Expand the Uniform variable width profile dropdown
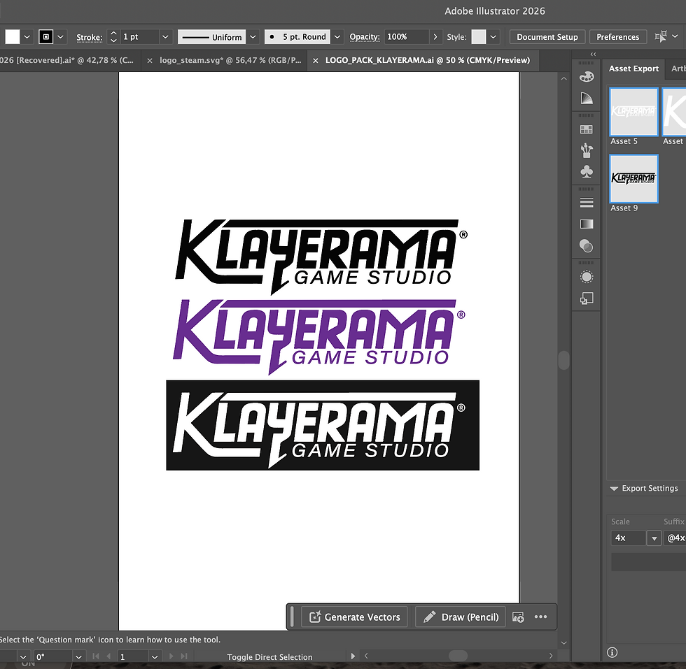The image size is (686, 669). [x=253, y=37]
